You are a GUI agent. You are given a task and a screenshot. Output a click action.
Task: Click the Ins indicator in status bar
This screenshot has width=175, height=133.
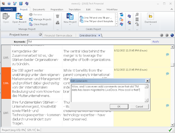coord(38,130)
